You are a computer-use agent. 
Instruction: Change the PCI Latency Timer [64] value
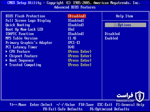click(x=71, y=47)
